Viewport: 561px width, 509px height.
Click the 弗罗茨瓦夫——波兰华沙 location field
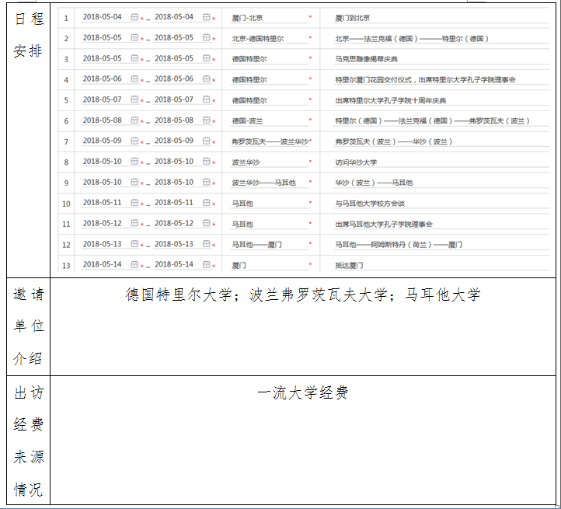coord(268,141)
